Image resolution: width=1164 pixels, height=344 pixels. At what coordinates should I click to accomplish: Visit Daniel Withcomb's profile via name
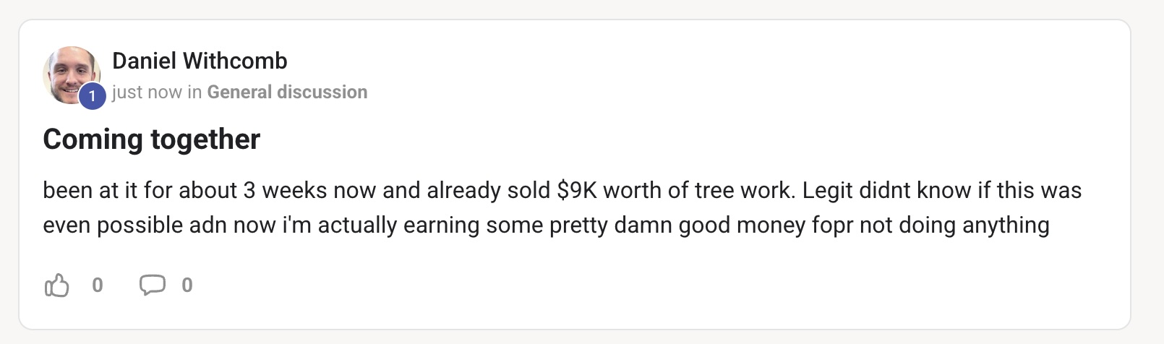coord(200,61)
